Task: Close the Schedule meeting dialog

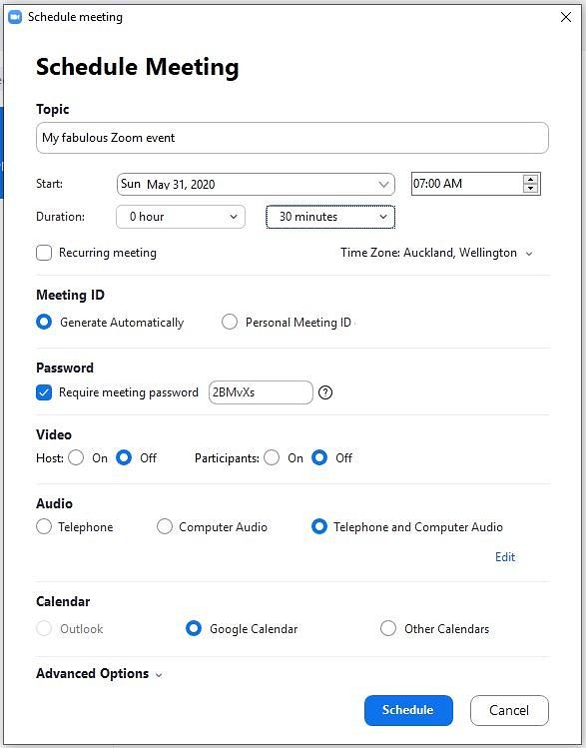Action: (566, 17)
